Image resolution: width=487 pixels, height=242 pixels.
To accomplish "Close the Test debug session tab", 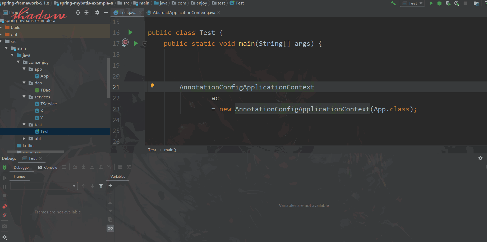I will point(40,158).
